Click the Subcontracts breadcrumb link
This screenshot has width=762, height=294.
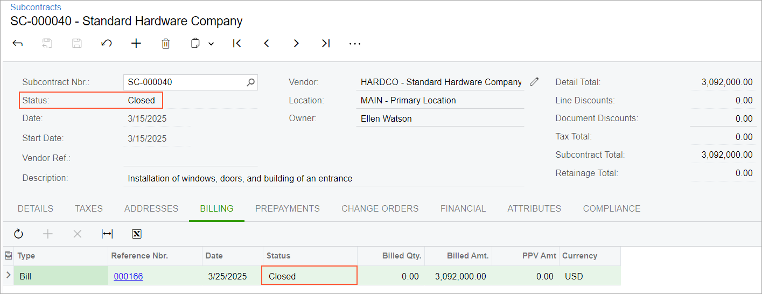(36, 7)
